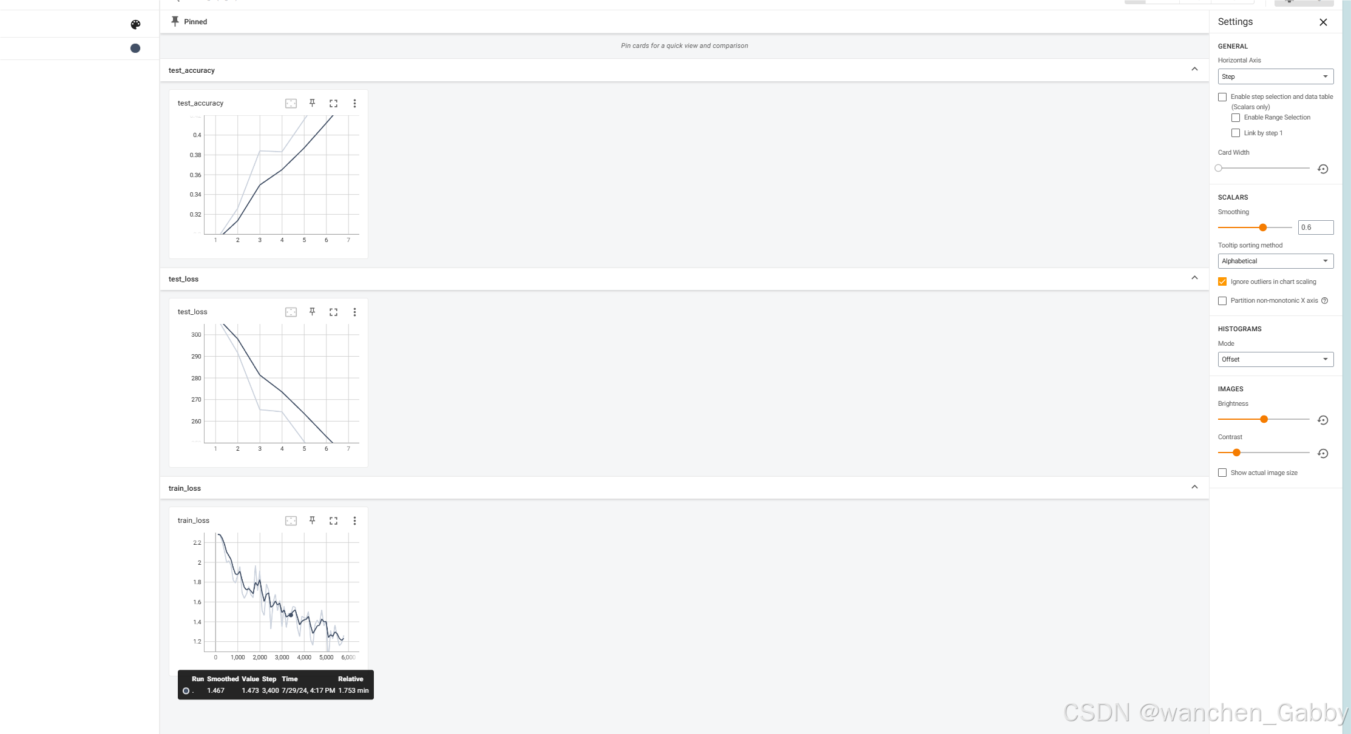Click the more options icon for train_loss chart
Screen dimensions: 1351x734
coord(354,520)
